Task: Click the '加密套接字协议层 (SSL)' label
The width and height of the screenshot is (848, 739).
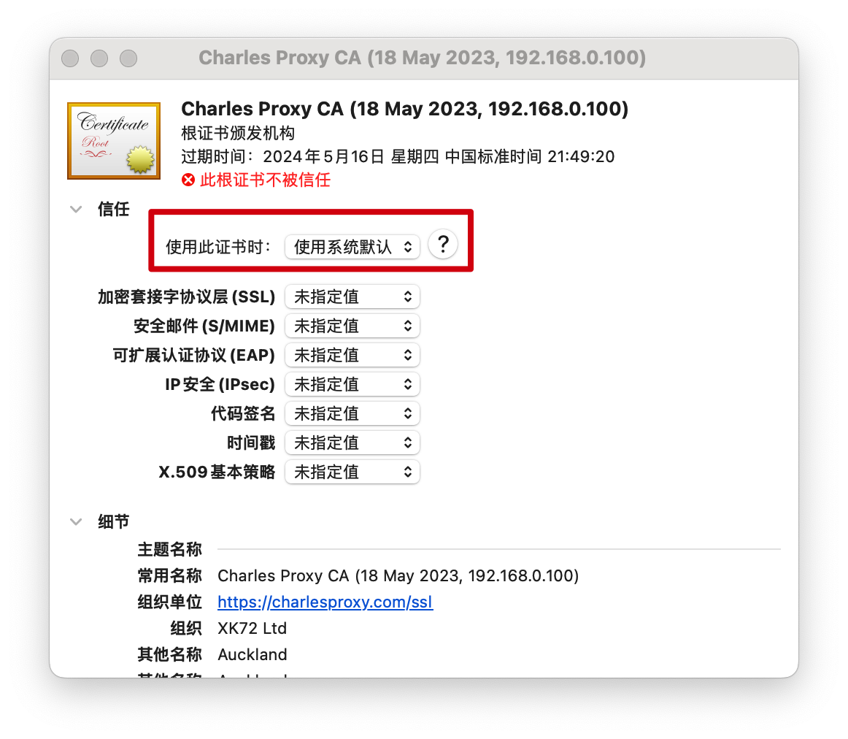Action: coord(186,296)
